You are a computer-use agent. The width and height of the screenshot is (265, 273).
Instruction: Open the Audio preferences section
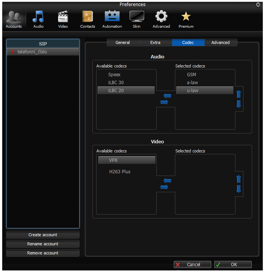pos(38,20)
